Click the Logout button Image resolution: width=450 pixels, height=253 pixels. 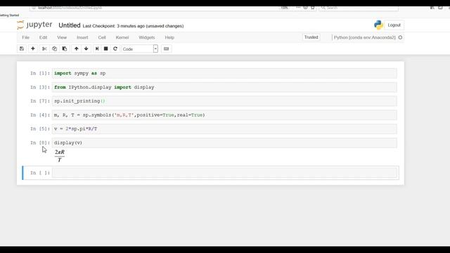point(394,25)
